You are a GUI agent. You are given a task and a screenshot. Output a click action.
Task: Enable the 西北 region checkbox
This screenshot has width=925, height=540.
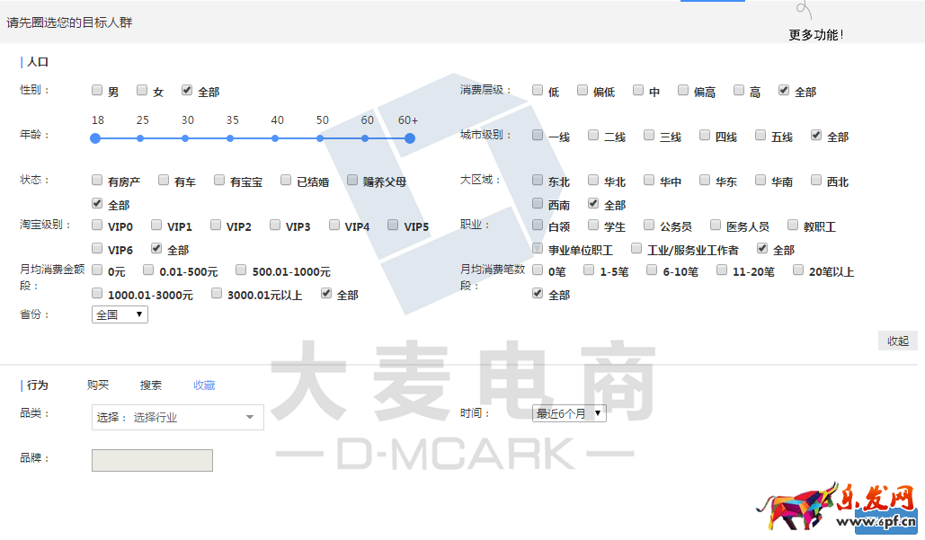816,180
